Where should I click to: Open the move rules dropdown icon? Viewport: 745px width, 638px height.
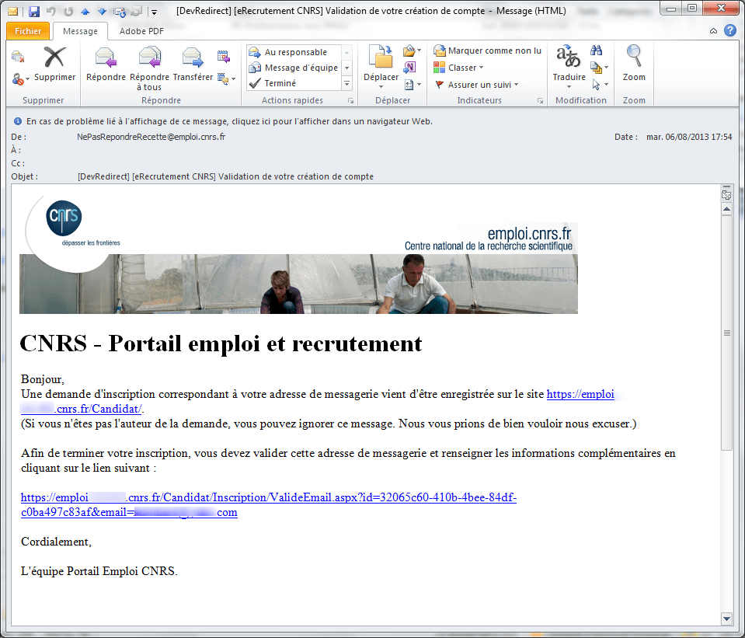click(412, 51)
